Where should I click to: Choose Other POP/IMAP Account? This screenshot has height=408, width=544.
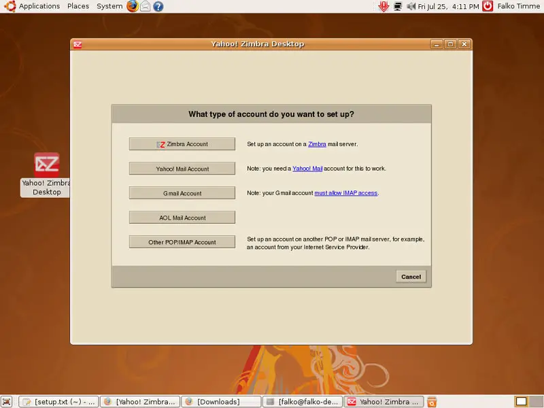click(x=182, y=242)
